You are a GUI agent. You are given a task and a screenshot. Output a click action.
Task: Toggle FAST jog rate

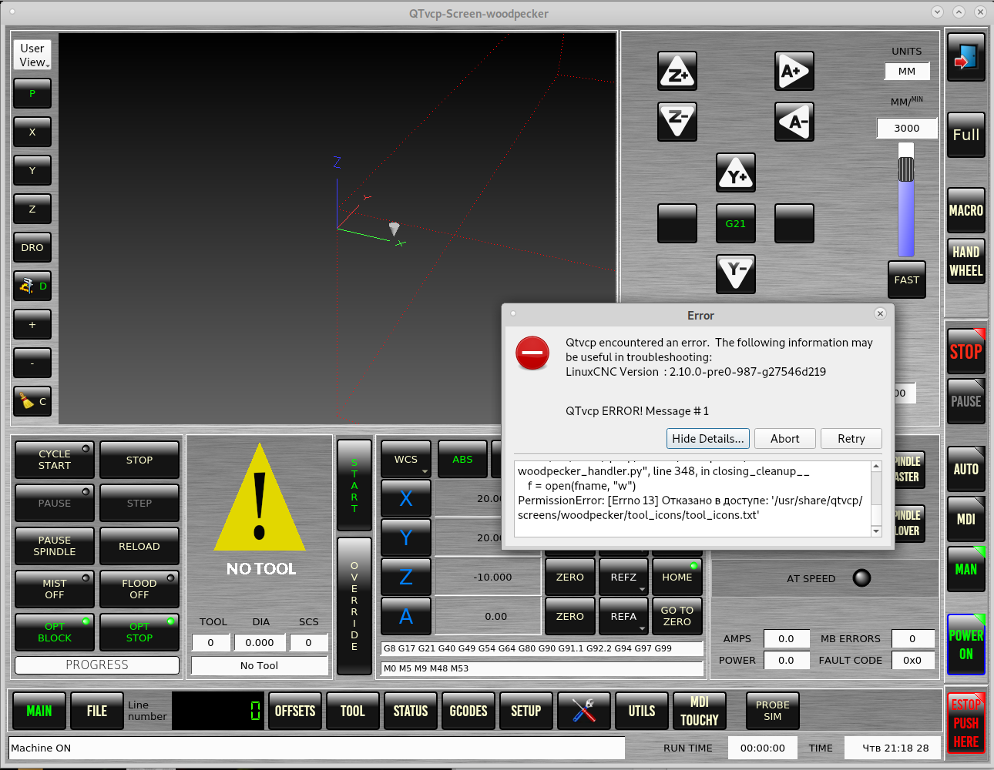pyautogui.click(x=907, y=280)
